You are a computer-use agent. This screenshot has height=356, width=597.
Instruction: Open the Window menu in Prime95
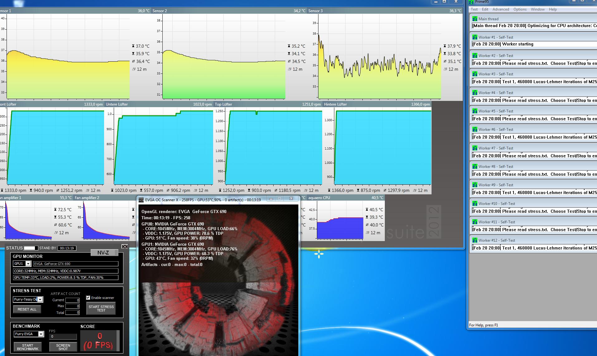click(538, 9)
